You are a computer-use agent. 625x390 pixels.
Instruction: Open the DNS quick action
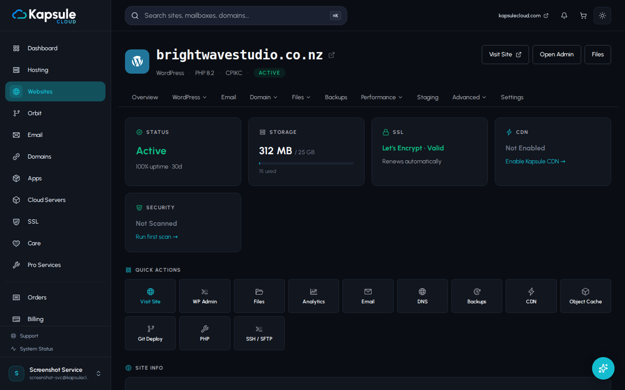click(422, 296)
